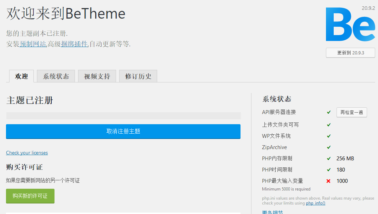Viewport: 378px width, 214px height.
Task: Click checkmark beside WP文件系统
Action: click(328, 136)
